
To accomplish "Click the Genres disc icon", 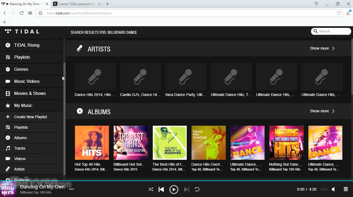I will [8, 69].
